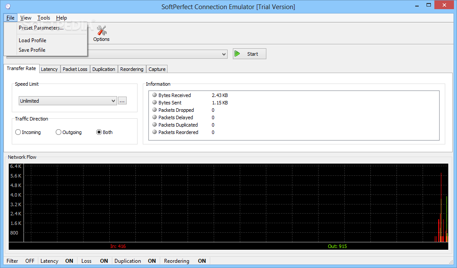
Task: Click the 1.15 KB bytes sent value
Action: pyautogui.click(x=220, y=103)
